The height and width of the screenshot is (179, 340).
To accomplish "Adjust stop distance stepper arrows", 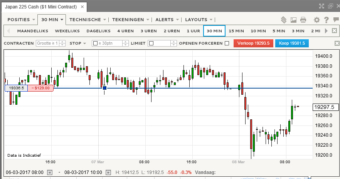I will click(125, 43).
